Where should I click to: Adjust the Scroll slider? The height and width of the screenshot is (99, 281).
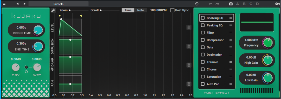click(x=110, y=10)
